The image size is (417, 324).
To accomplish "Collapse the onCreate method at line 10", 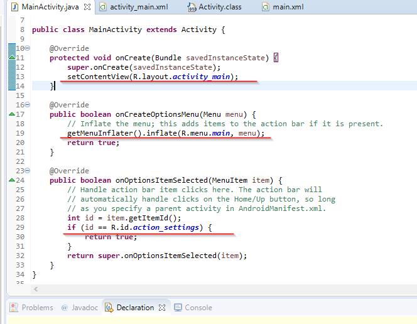I will [x=28, y=48].
